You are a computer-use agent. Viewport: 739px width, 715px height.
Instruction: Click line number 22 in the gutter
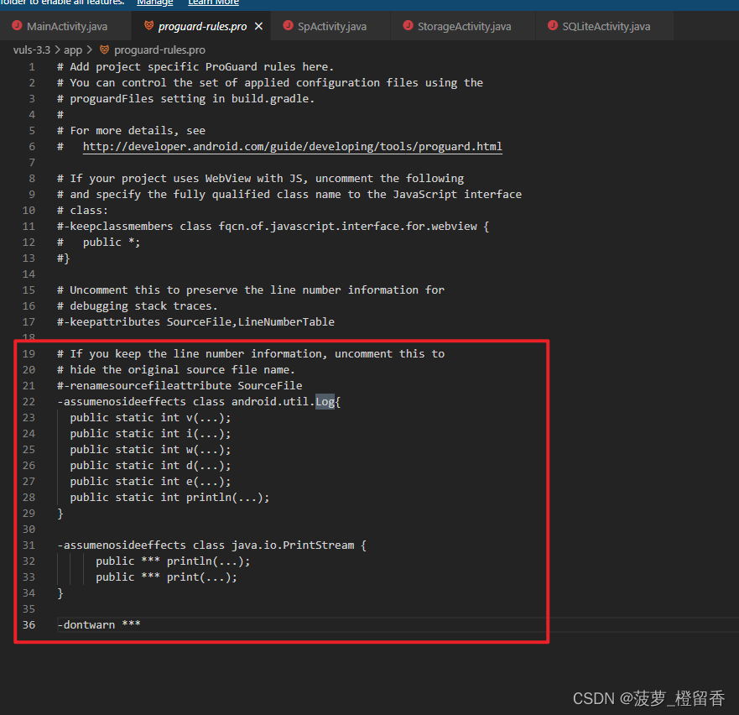click(x=29, y=401)
